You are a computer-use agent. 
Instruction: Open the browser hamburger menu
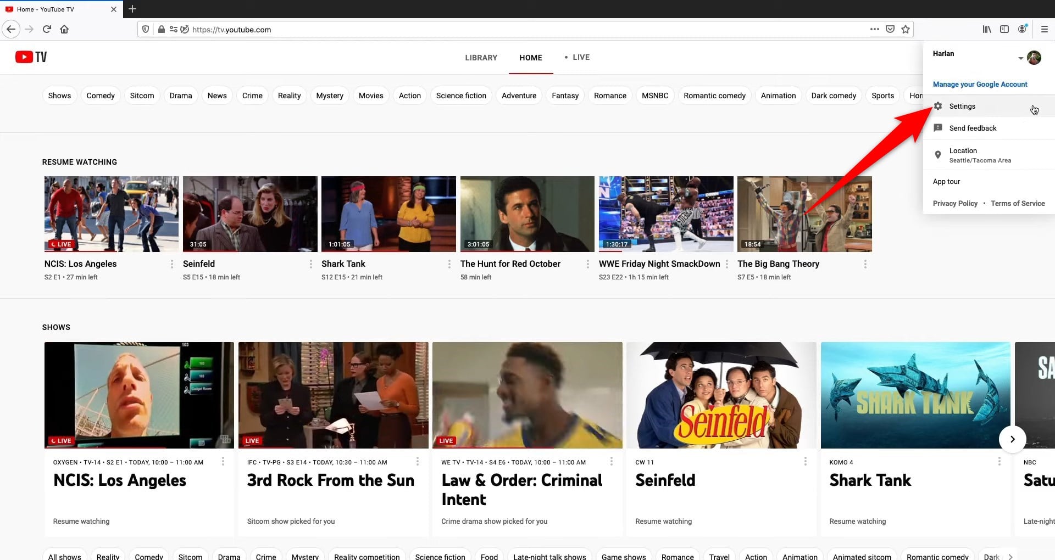[x=1045, y=29]
